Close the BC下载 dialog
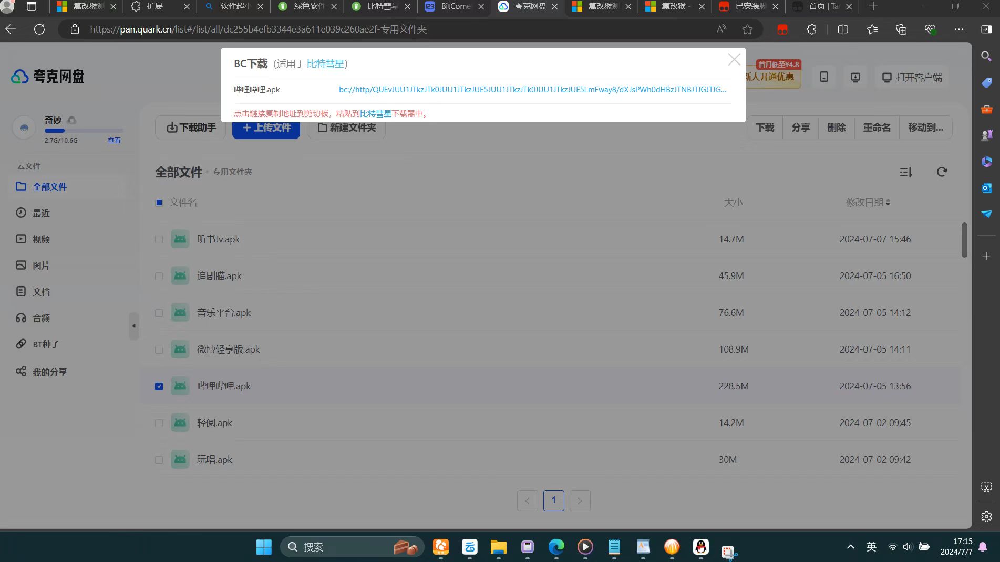Viewport: 1000px width, 562px height. click(x=734, y=60)
